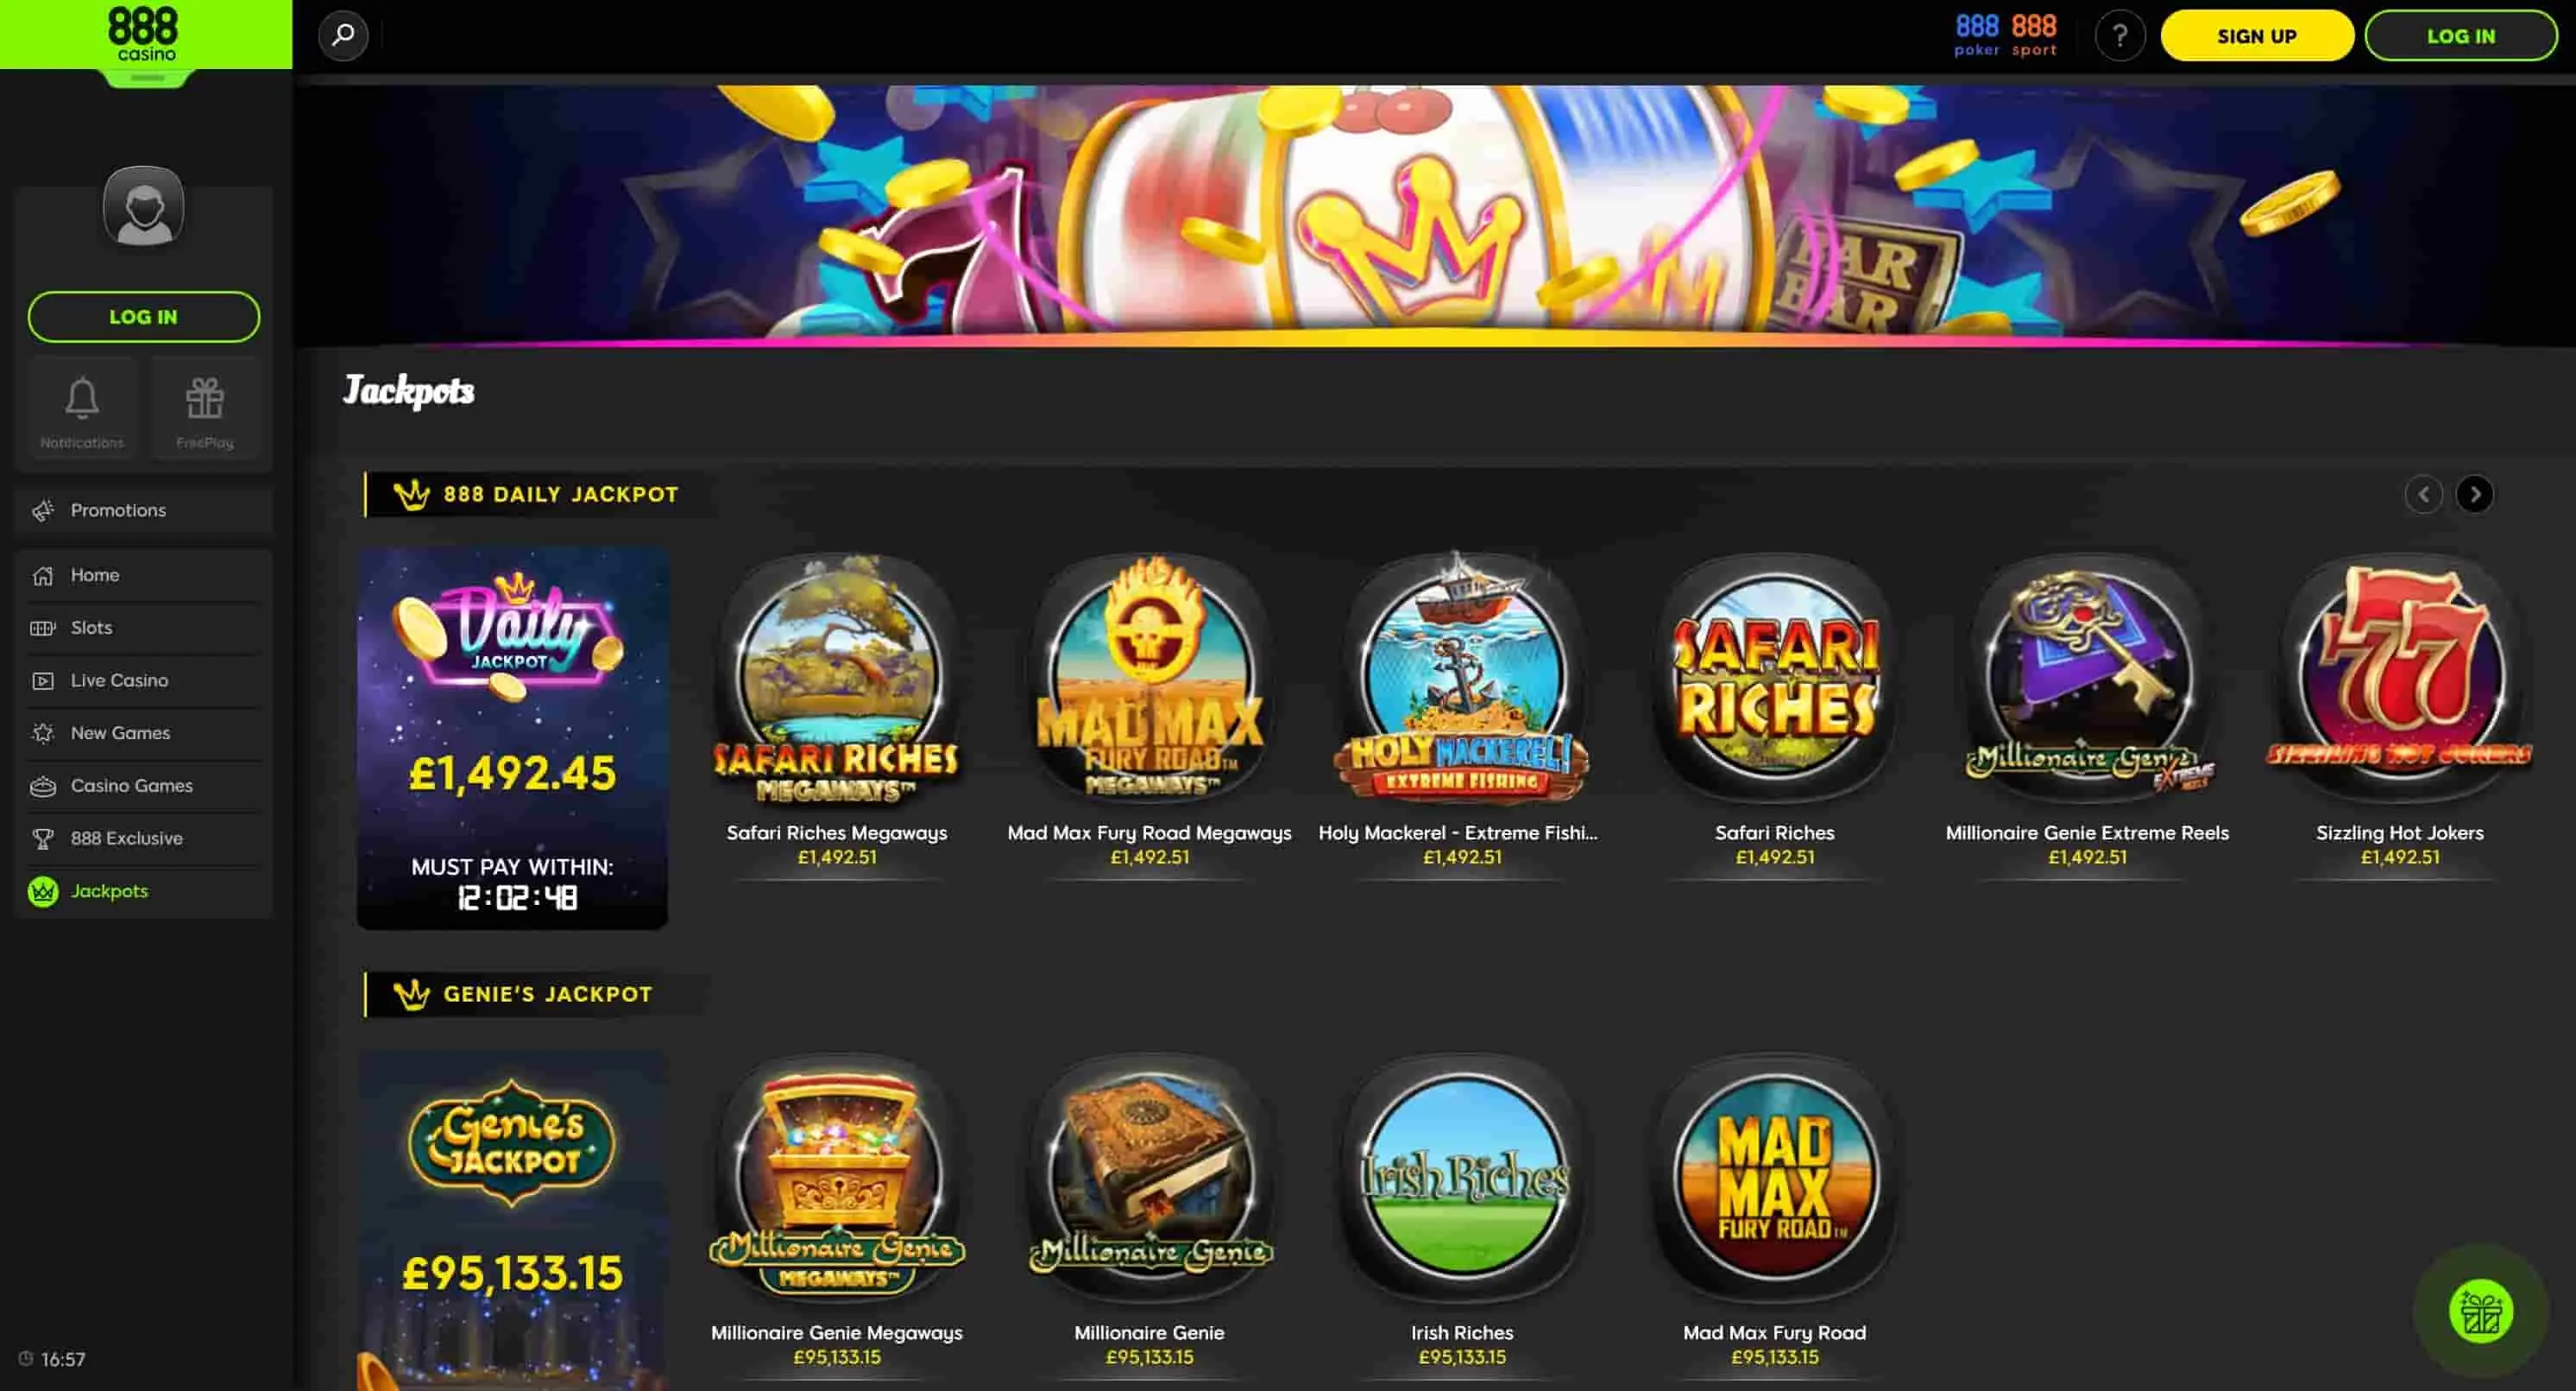
Task: Click the sidebar LOG IN button
Action: [x=144, y=317]
